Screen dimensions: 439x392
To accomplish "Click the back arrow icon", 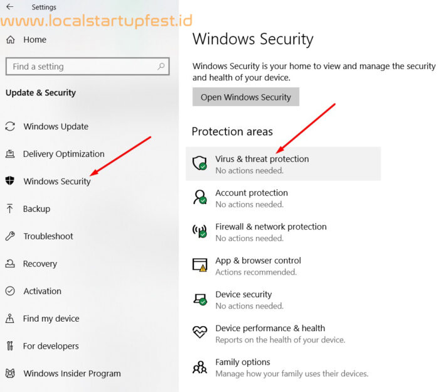I will coord(10,7).
